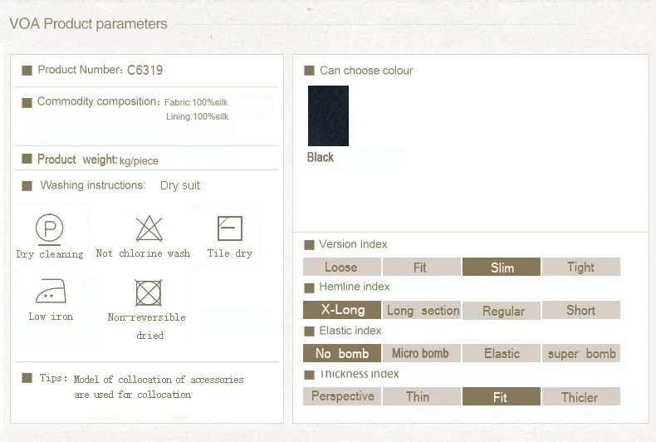Select Perspective thickness option
The height and width of the screenshot is (442, 656).
click(x=342, y=396)
